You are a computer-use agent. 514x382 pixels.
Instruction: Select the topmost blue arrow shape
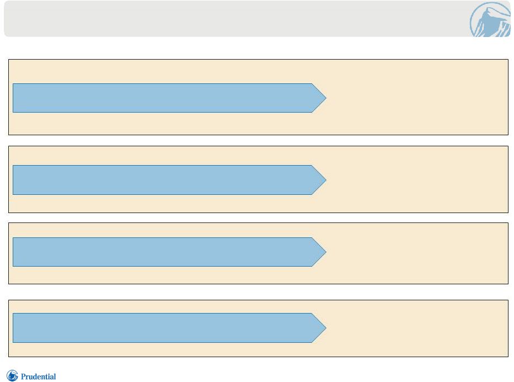169,98
